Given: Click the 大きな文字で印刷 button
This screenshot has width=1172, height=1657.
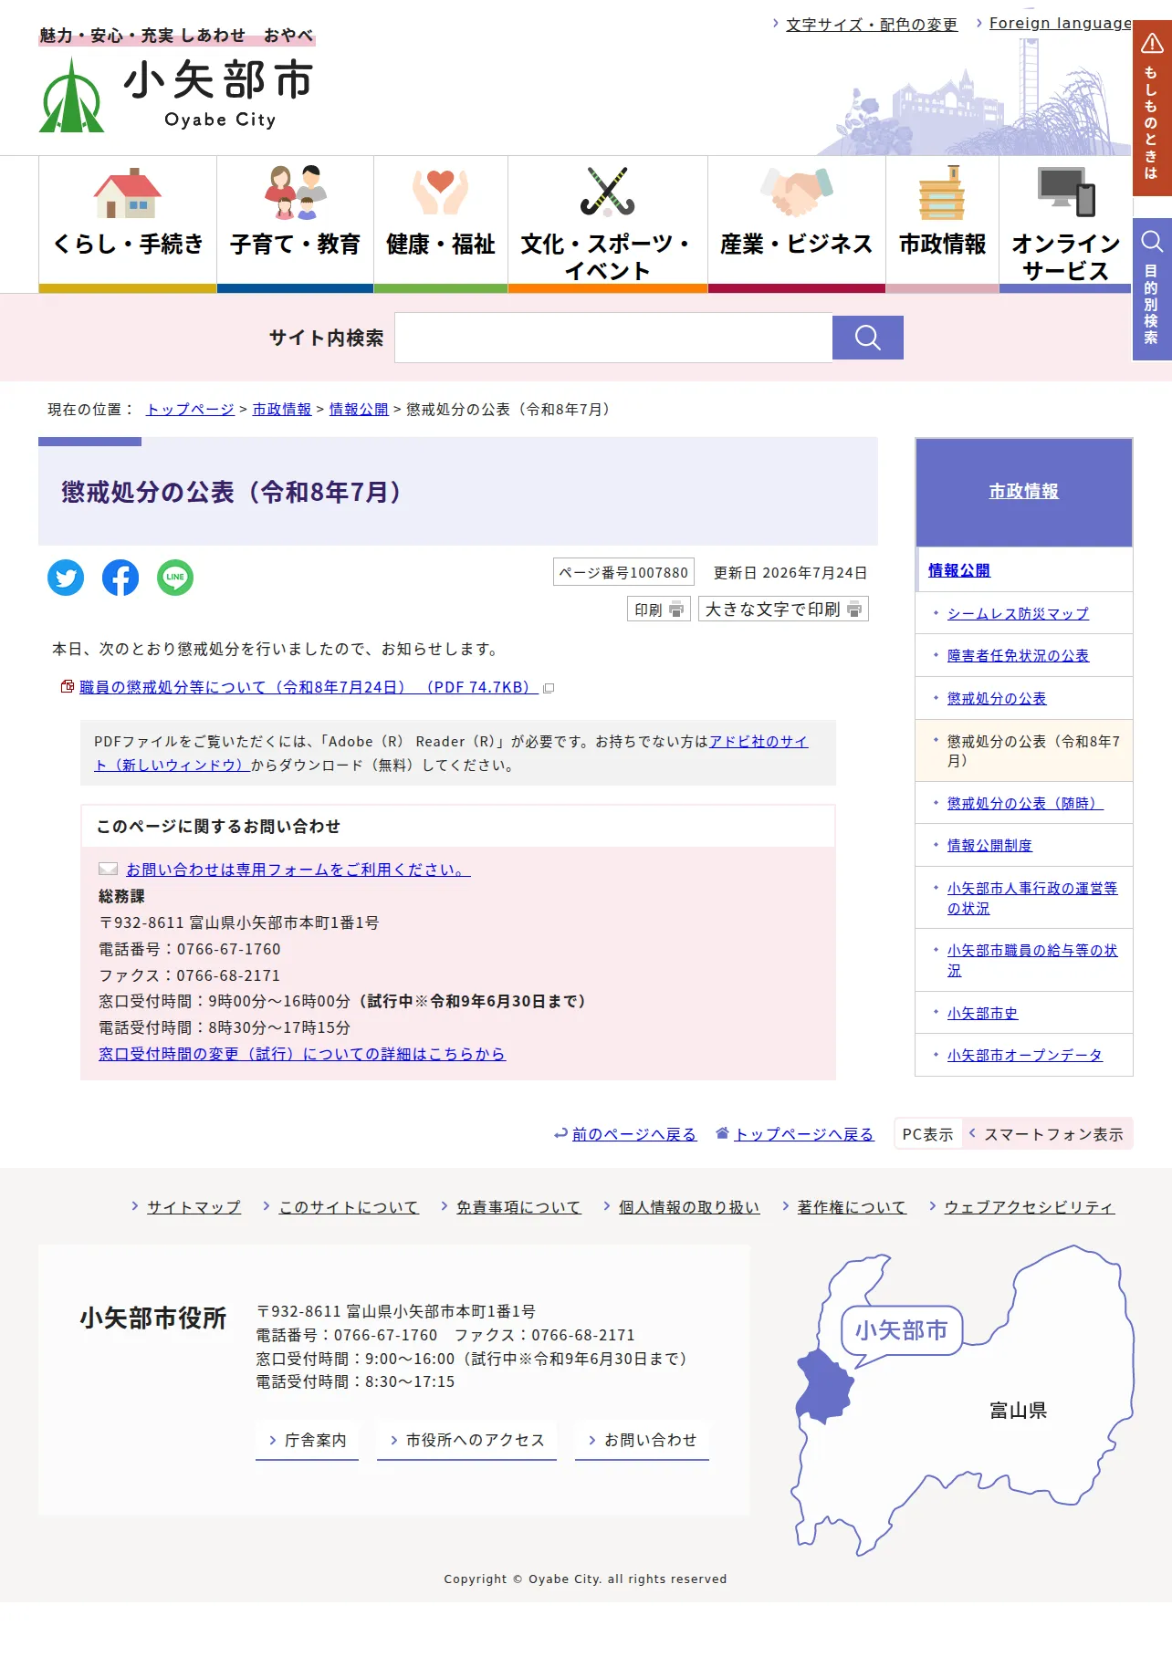Looking at the screenshot, I should 783,609.
